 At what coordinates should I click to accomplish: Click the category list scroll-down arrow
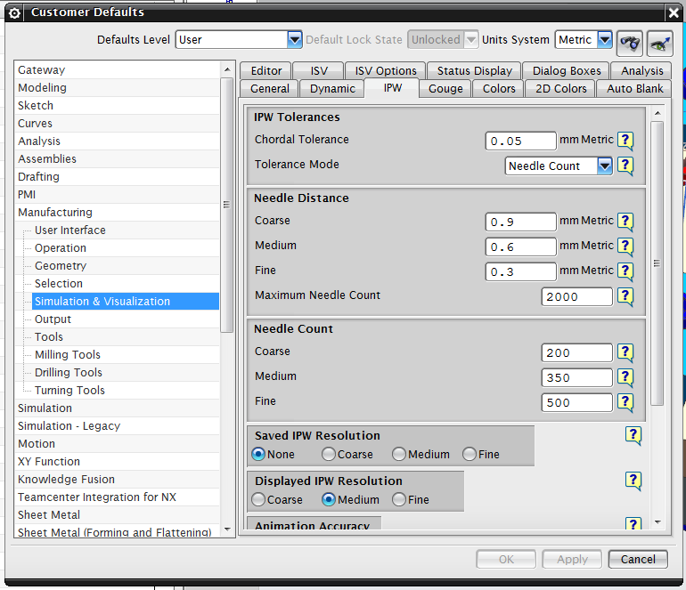point(227,529)
